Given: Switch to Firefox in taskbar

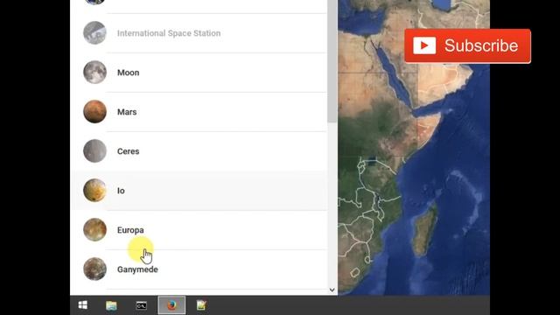Looking at the screenshot, I should pos(171,305).
